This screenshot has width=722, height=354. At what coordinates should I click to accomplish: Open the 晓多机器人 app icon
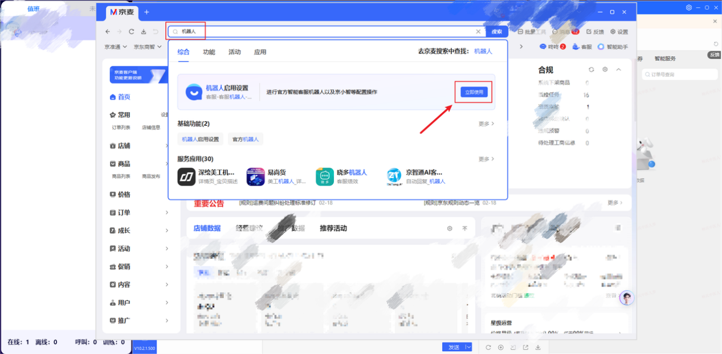(324, 176)
